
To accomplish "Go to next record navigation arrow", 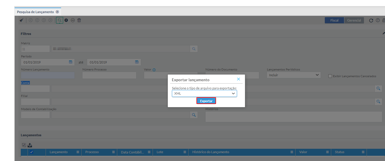I will (x=44, y=20).
